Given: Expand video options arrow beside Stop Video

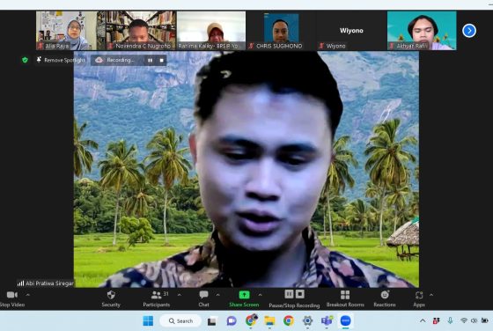Looking at the screenshot, I should click(27, 295).
